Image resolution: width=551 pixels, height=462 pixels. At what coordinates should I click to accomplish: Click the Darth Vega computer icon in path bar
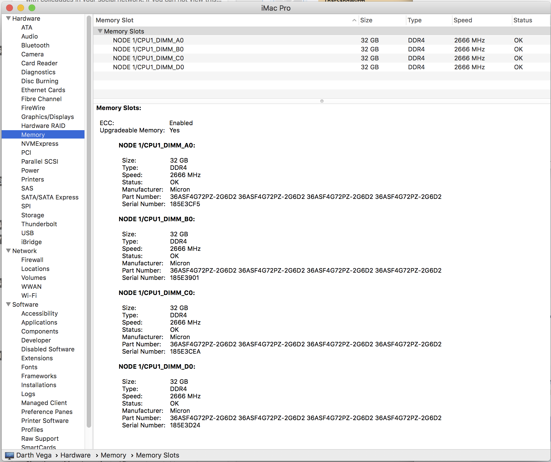coord(10,456)
